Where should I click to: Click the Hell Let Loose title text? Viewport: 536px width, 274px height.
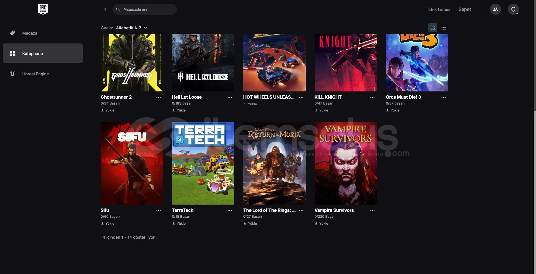point(187,97)
